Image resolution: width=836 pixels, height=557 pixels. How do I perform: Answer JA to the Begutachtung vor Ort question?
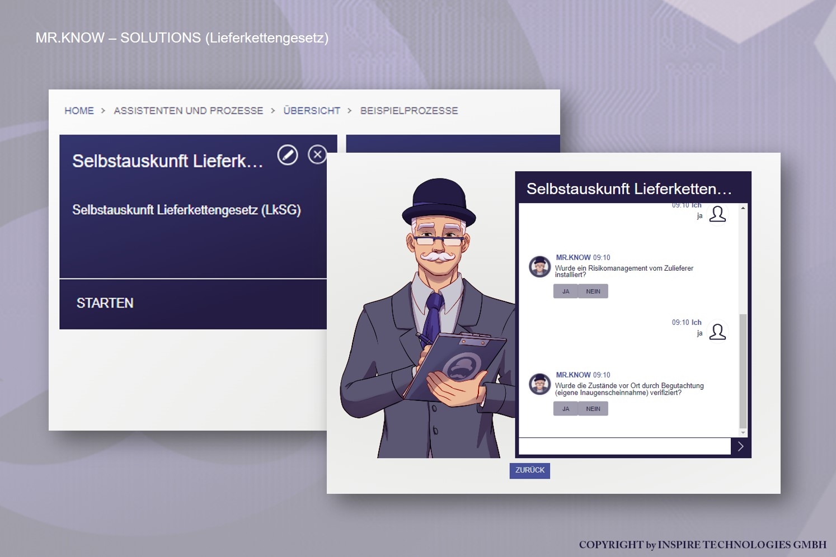click(x=566, y=409)
